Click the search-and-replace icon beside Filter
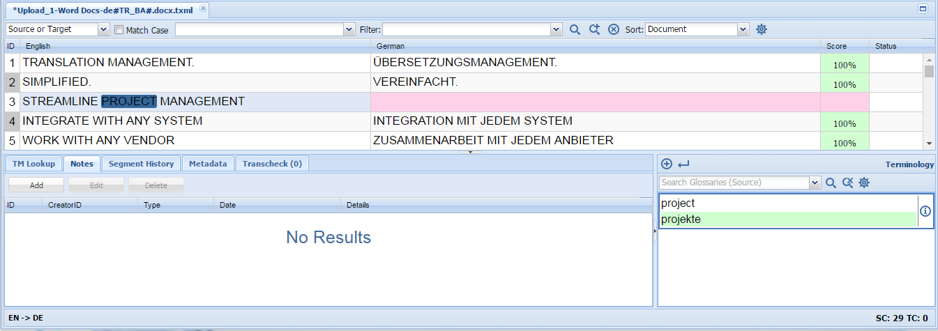938x331 pixels. (x=594, y=29)
